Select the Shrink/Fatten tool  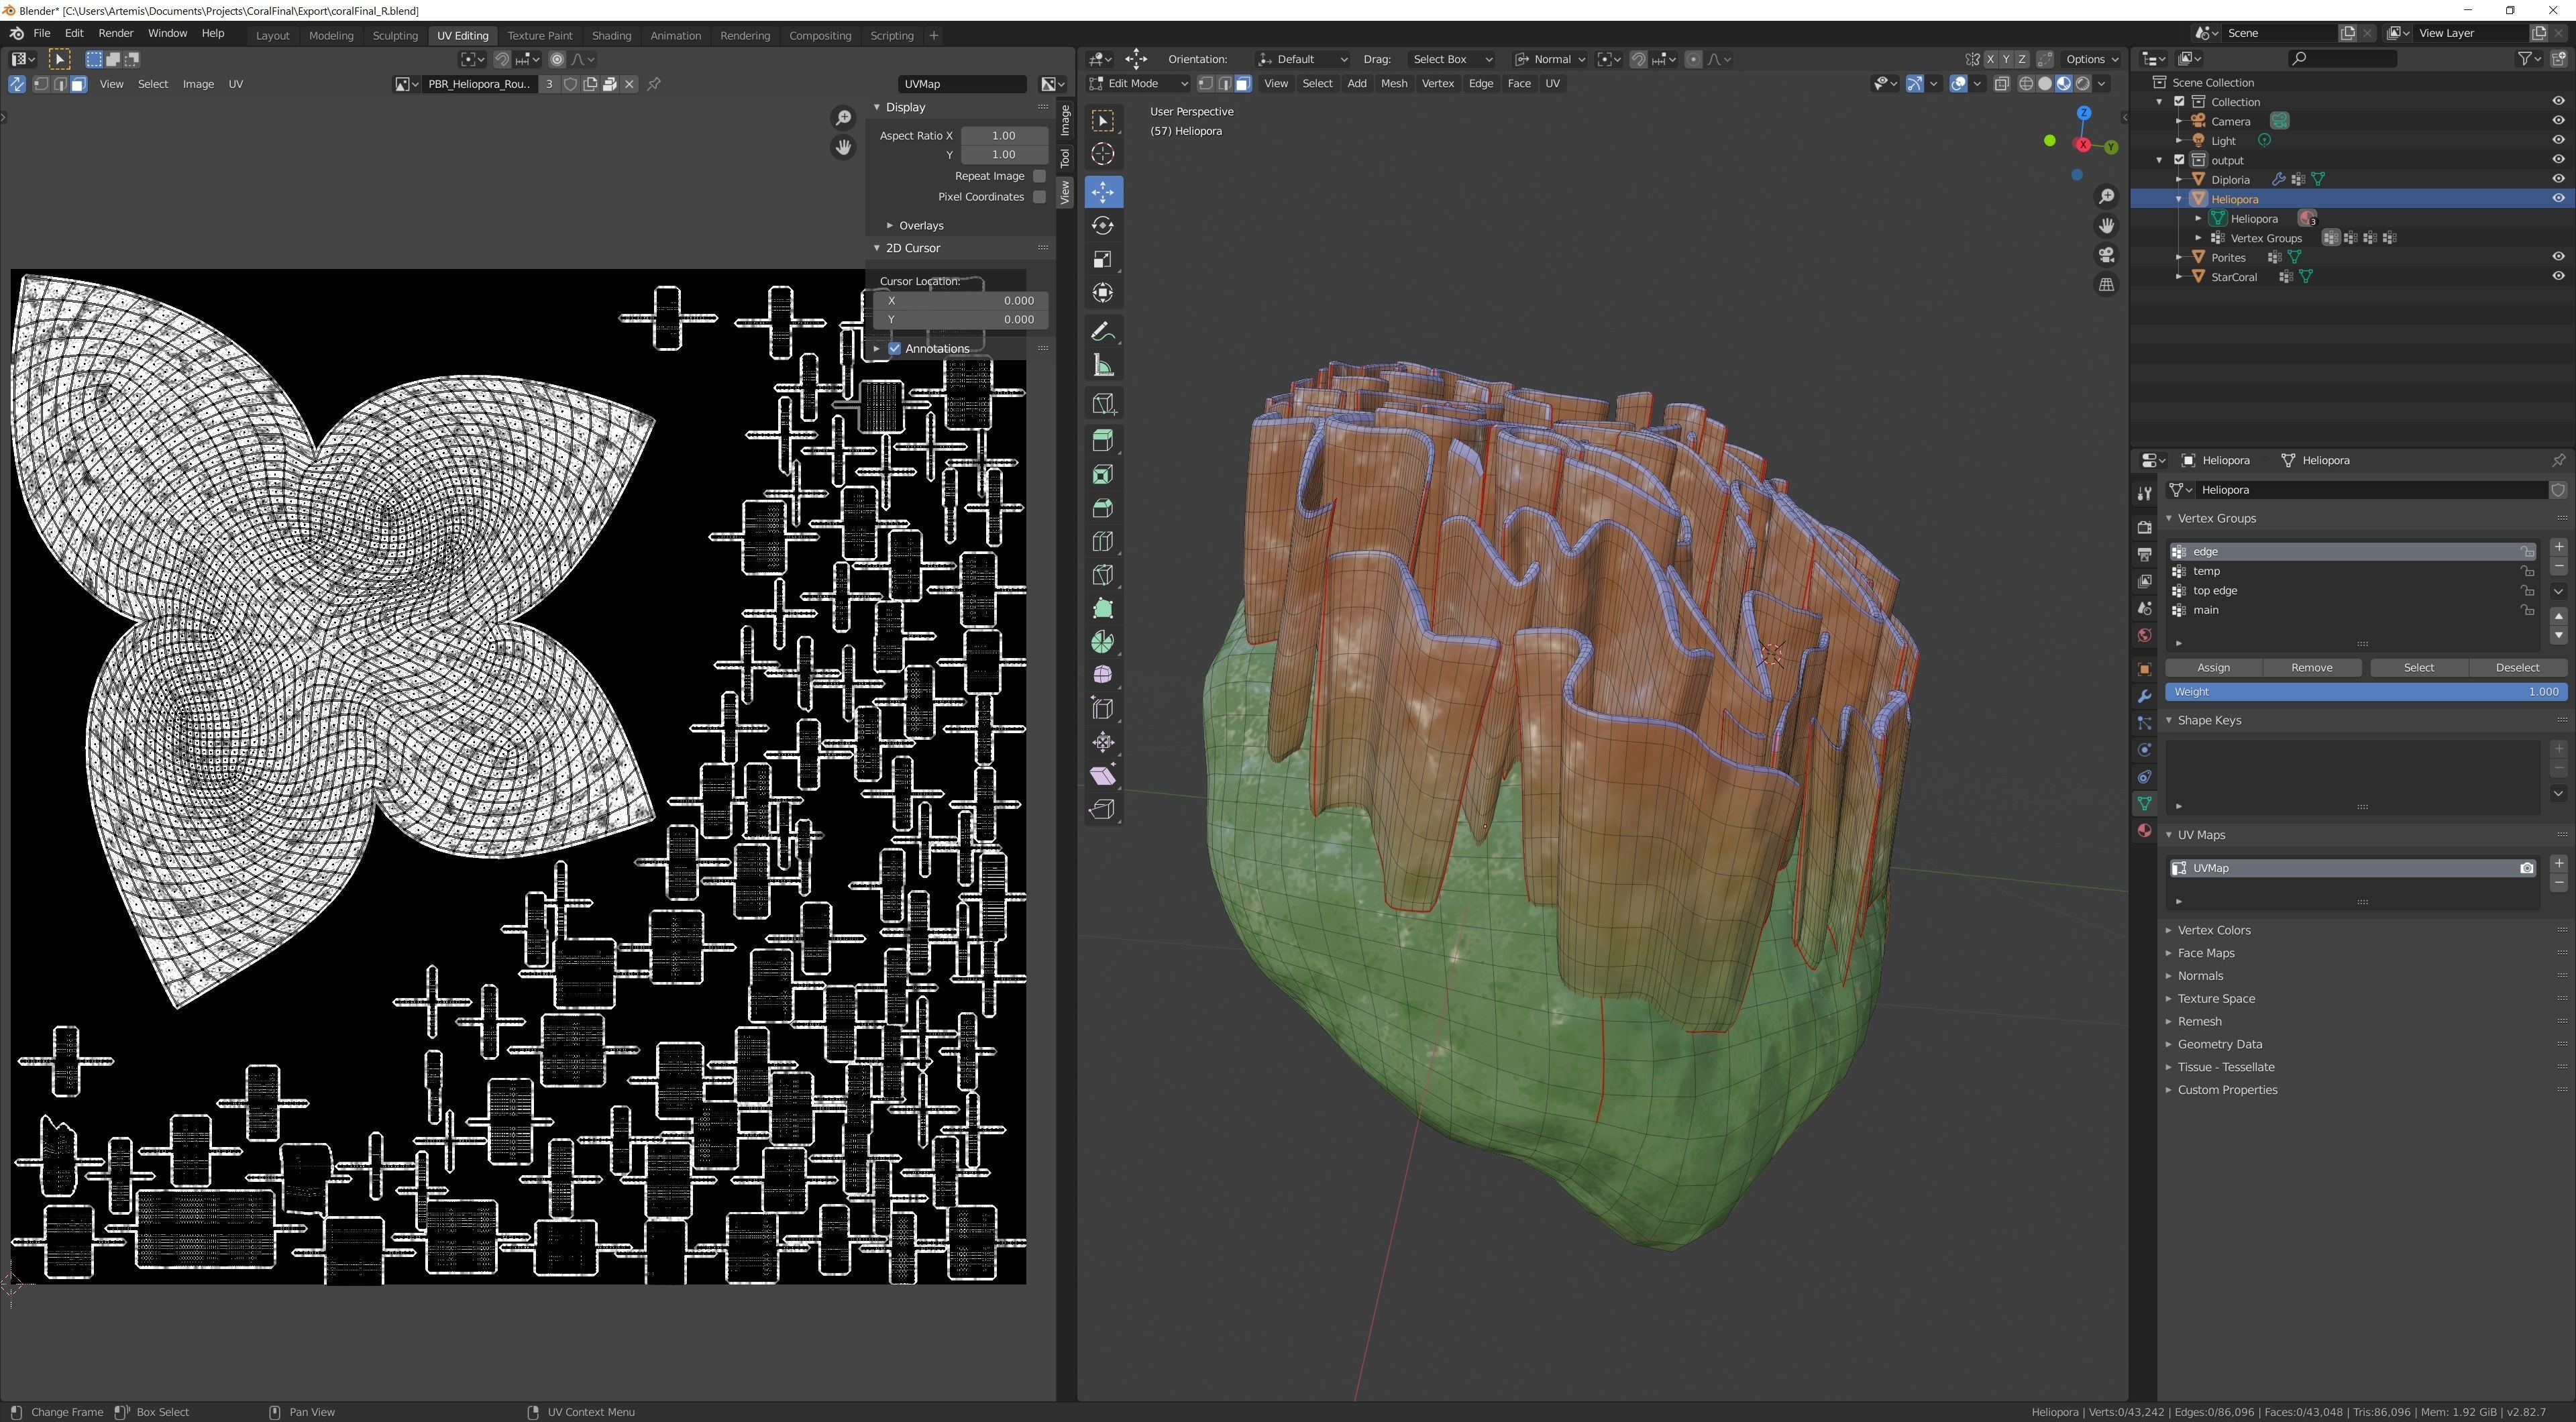[x=1103, y=742]
